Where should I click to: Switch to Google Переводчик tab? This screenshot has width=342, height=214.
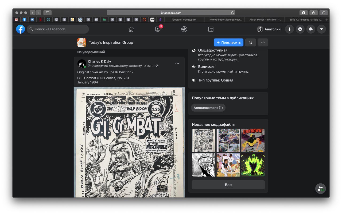click(184, 19)
